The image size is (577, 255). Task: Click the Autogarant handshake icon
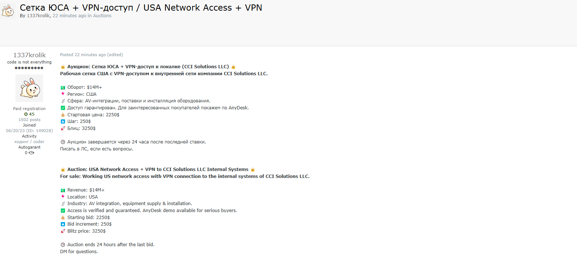pyautogui.click(x=32, y=153)
